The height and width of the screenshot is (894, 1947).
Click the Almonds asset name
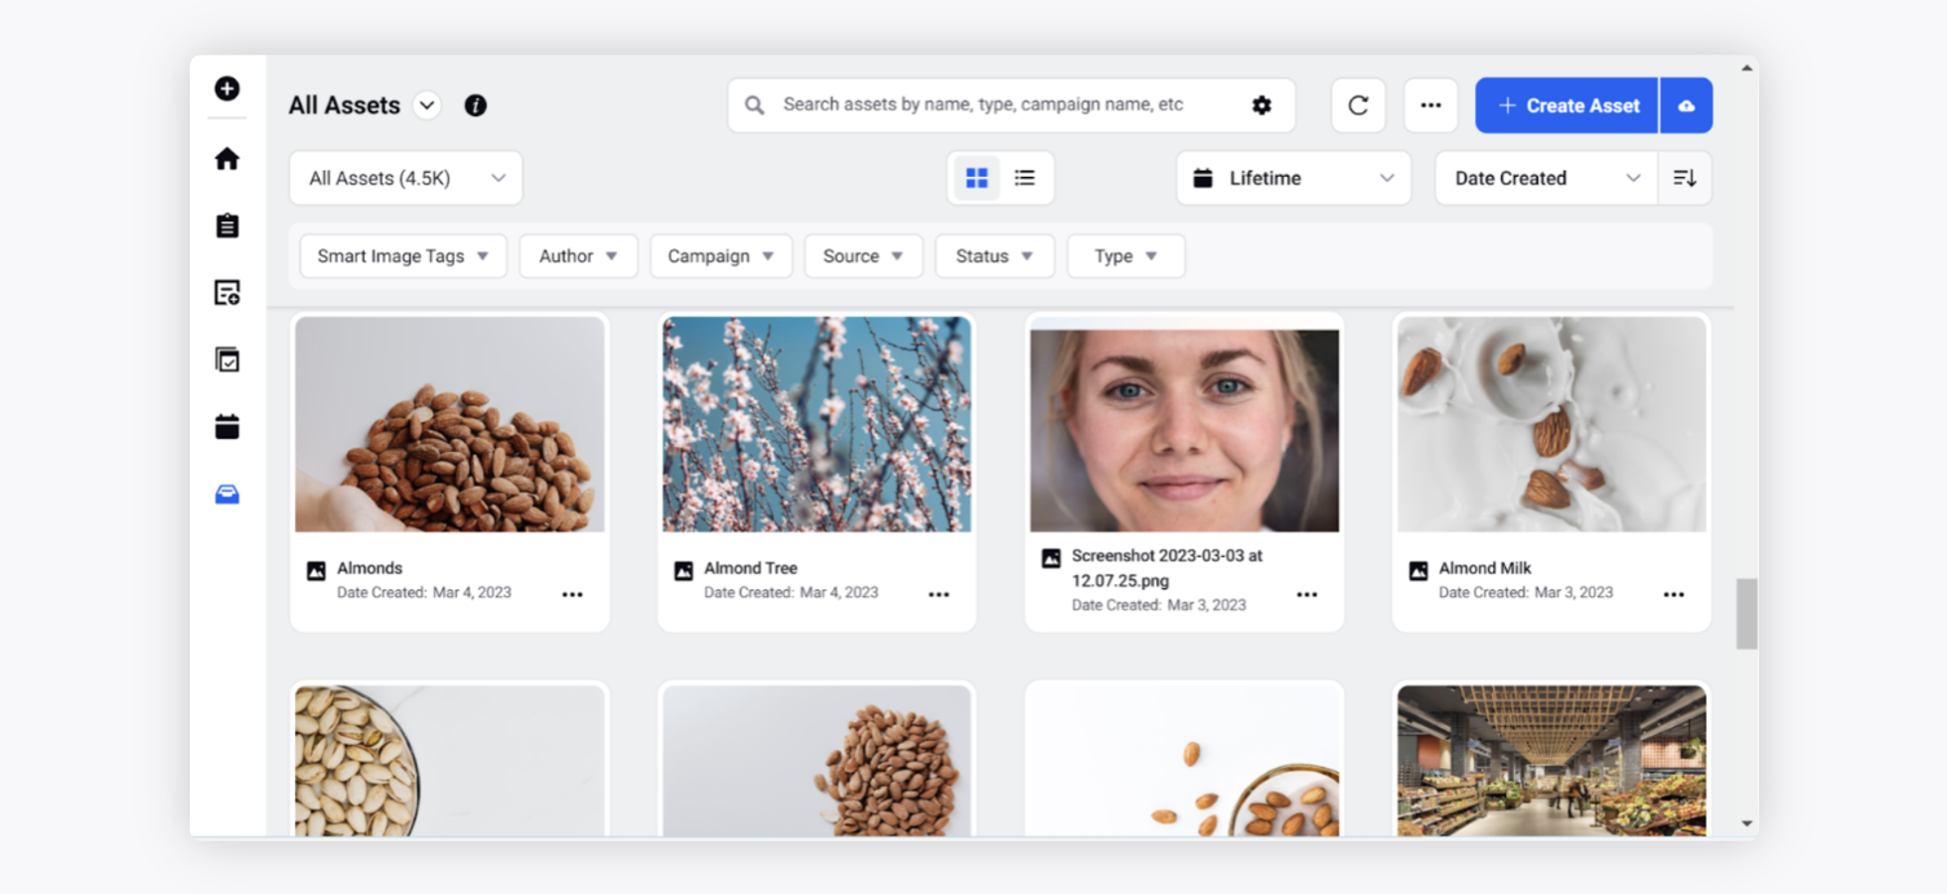(x=370, y=568)
